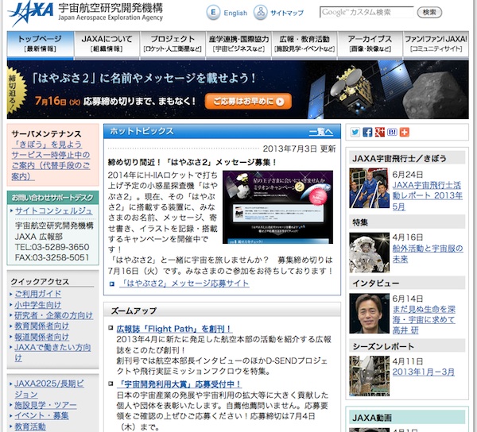Go to the アーカイブス navigation tab

(369, 44)
